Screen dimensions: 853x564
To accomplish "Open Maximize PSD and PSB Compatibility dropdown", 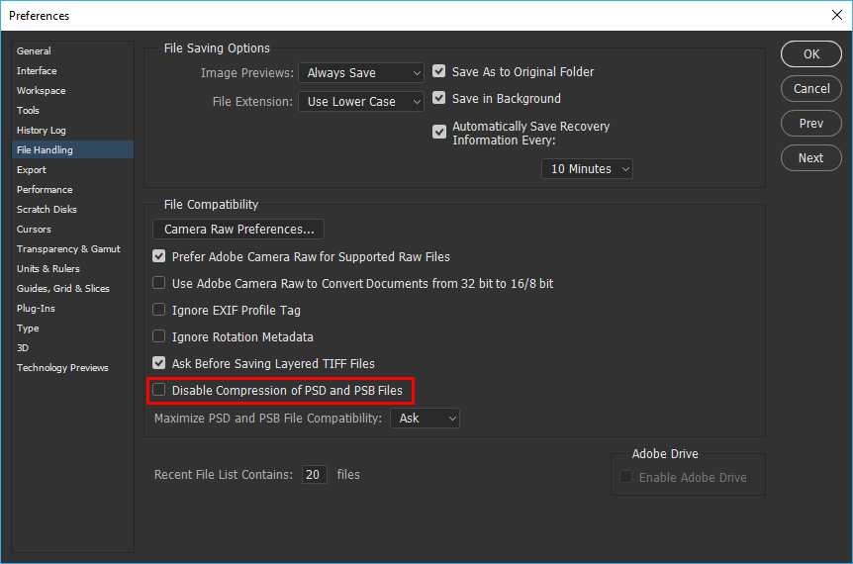I will (x=425, y=419).
